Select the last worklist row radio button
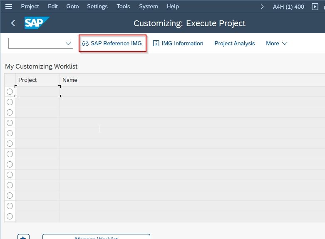This screenshot has width=325, height=239. (10, 216)
